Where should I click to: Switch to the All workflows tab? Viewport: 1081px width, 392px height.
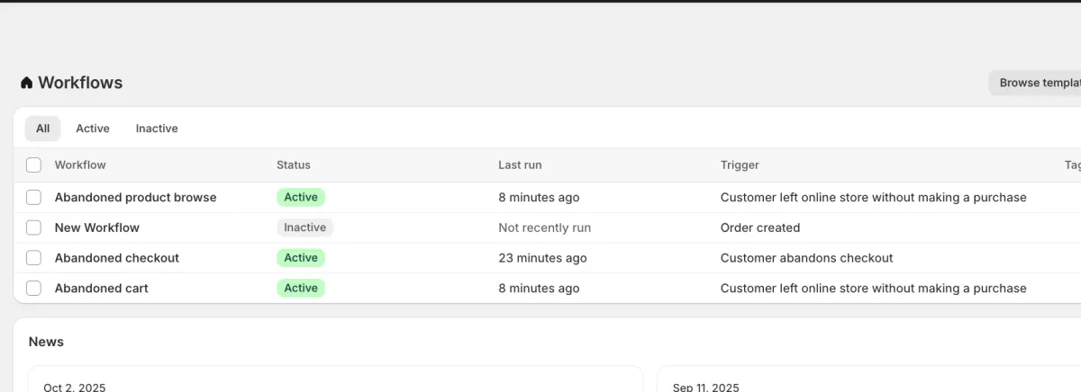coord(42,129)
